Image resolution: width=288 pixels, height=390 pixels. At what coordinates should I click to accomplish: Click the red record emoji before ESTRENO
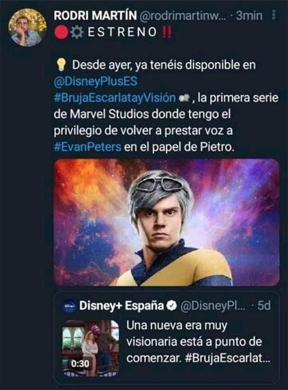[x=60, y=33]
